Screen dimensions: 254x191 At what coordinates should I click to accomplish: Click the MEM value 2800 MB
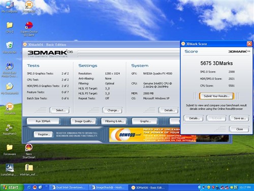[x=148, y=93]
